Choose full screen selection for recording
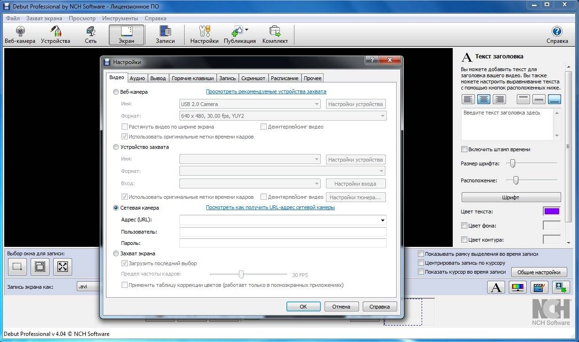579x342 pixels. 63,267
